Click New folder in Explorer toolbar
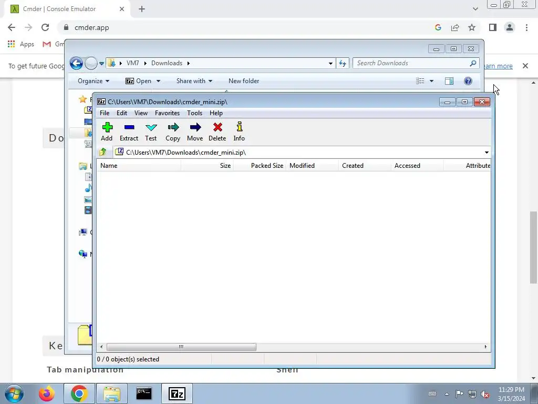Image resolution: width=538 pixels, height=404 pixels. tap(244, 81)
